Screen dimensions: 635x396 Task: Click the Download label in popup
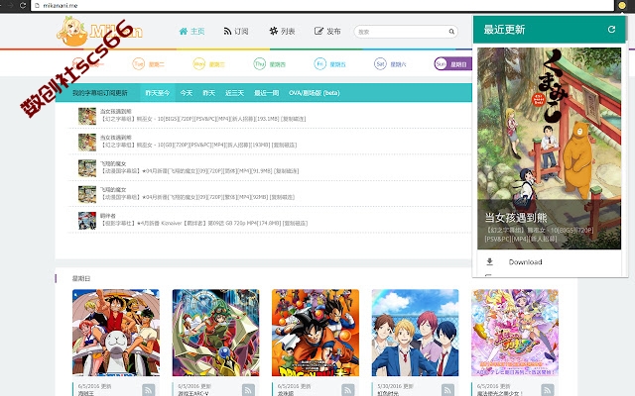coord(525,261)
